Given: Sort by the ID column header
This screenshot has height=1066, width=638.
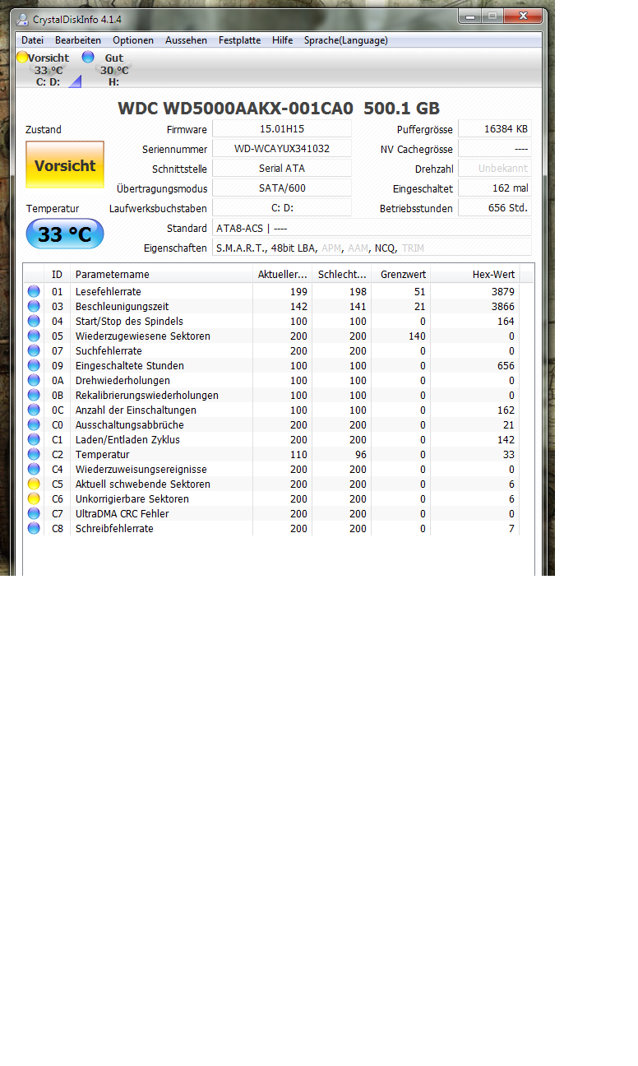Looking at the screenshot, I should click(58, 275).
